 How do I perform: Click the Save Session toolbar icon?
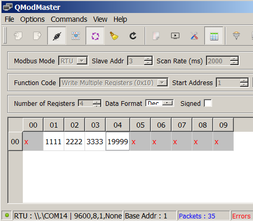pyautogui.click(x=37, y=36)
